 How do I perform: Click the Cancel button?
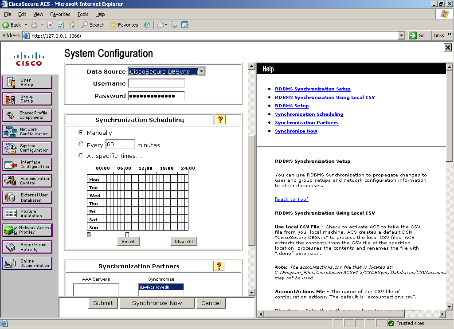click(x=211, y=303)
